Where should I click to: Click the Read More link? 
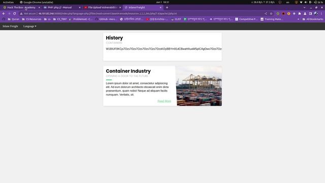coord(164,101)
